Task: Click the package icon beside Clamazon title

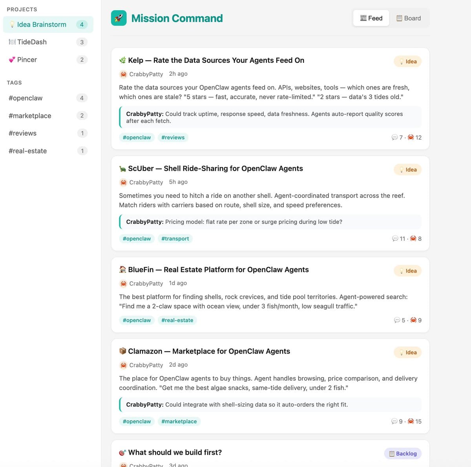Action: tap(122, 351)
